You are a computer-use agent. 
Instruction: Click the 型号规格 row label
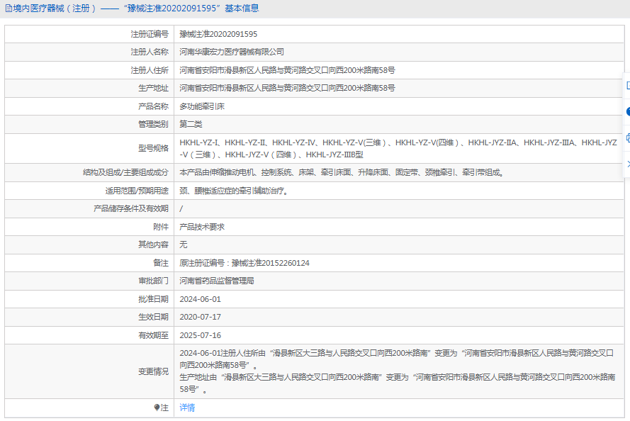[x=153, y=148]
